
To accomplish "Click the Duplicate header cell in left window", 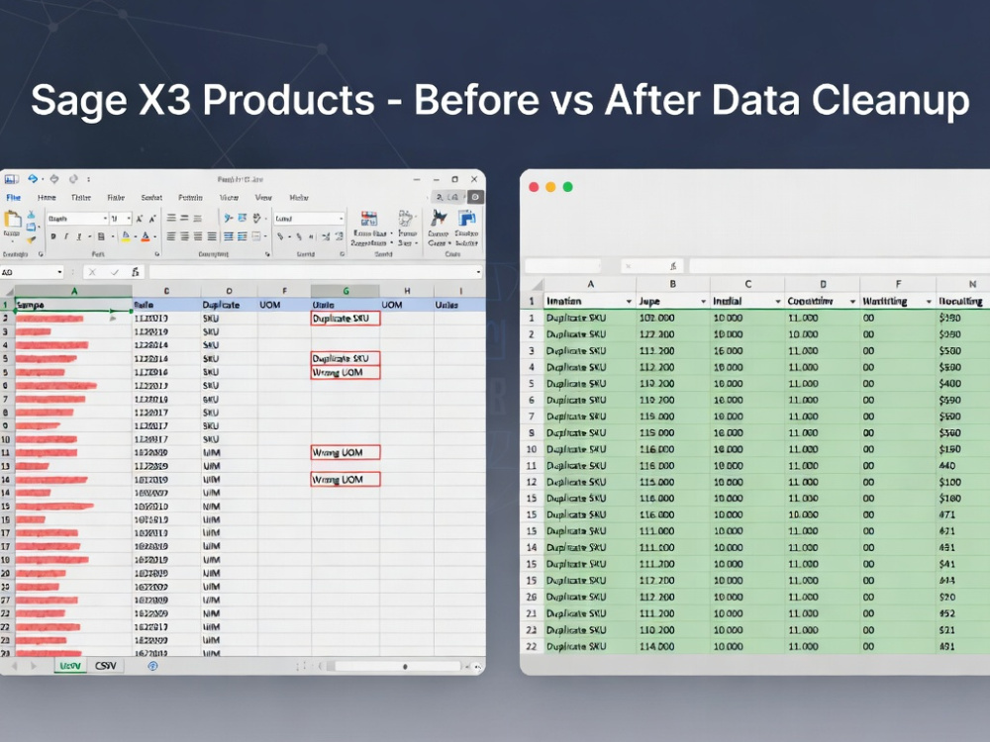I will pyautogui.click(x=230, y=305).
